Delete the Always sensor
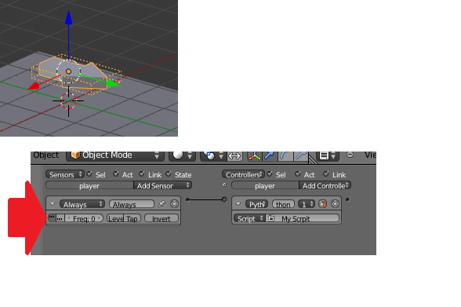This screenshot has height=307, width=461. pyautogui.click(x=174, y=204)
